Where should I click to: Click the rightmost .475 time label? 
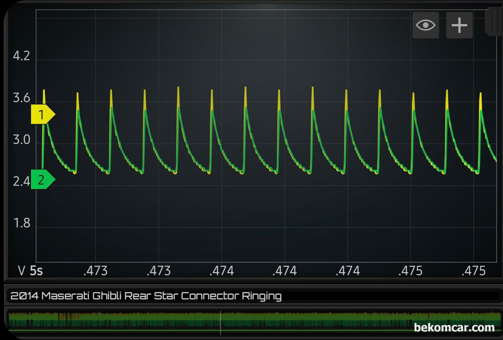tap(473, 271)
